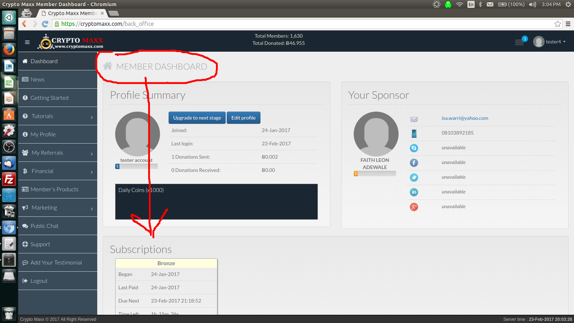Open sponsor email isa.warri@yahoo.com
Screen dimensions: 574x323
[465, 118]
